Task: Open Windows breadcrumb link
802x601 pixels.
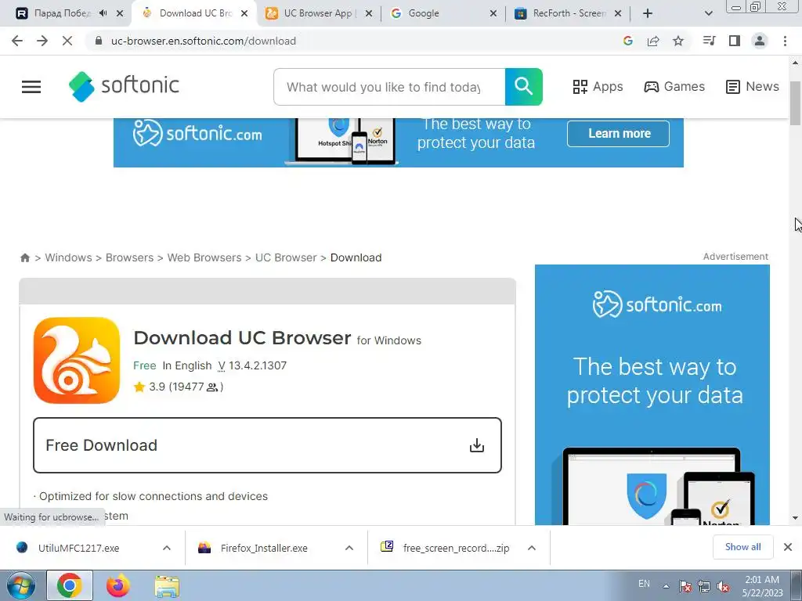Action: click(x=69, y=257)
